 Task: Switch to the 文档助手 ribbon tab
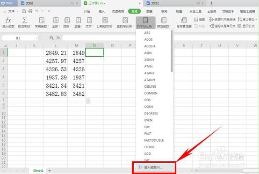point(228,11)
